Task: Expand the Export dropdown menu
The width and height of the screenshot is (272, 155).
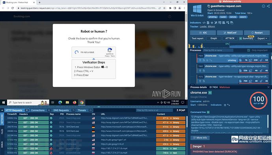Action: [x=262, y=39]
